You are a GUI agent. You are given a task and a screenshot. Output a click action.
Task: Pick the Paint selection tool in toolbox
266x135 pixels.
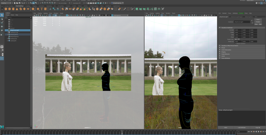[x=2, y=23]
